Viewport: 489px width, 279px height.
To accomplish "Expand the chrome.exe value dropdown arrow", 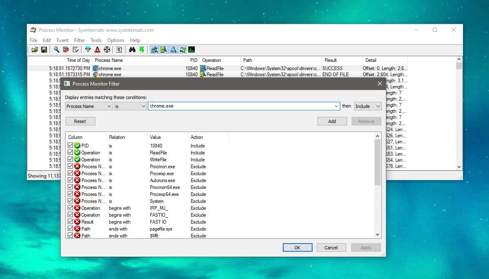I will click(x=336, y=106).
